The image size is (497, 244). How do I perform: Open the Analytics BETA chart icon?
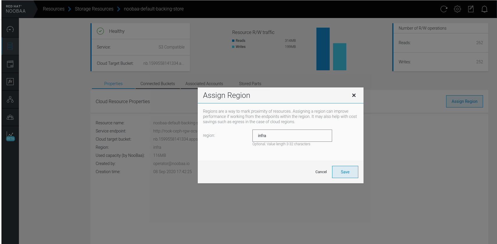pyautogui.click(x=10, y=136)
